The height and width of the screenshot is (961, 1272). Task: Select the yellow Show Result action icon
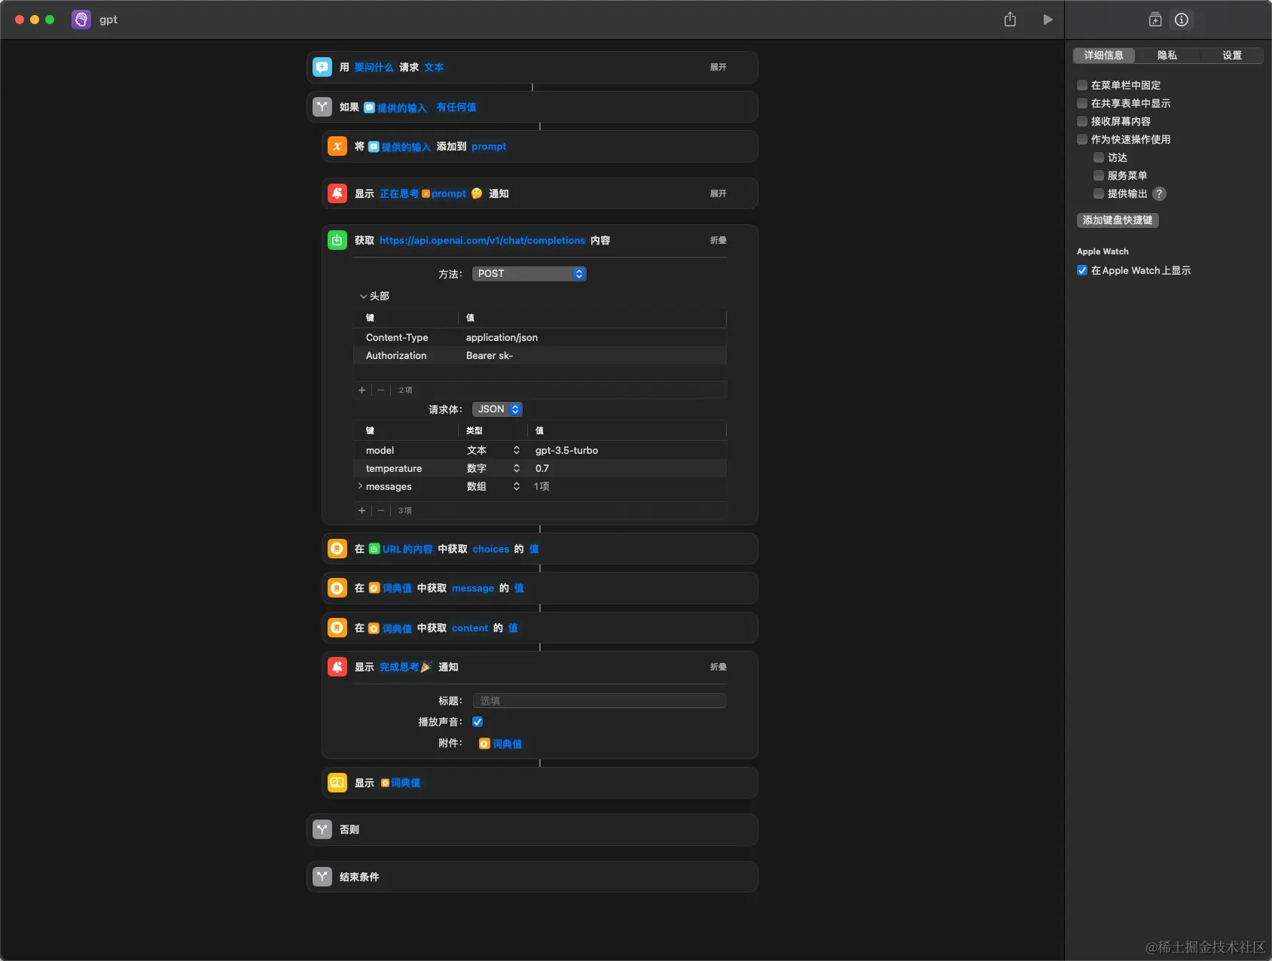(x=337, y=783)
